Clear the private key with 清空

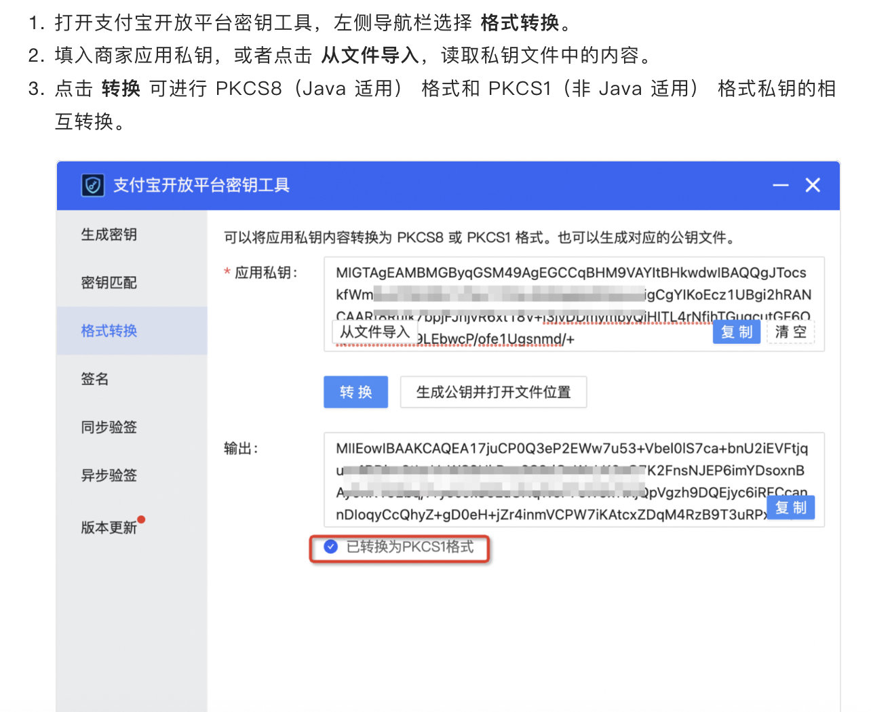[x=791, y=332]
